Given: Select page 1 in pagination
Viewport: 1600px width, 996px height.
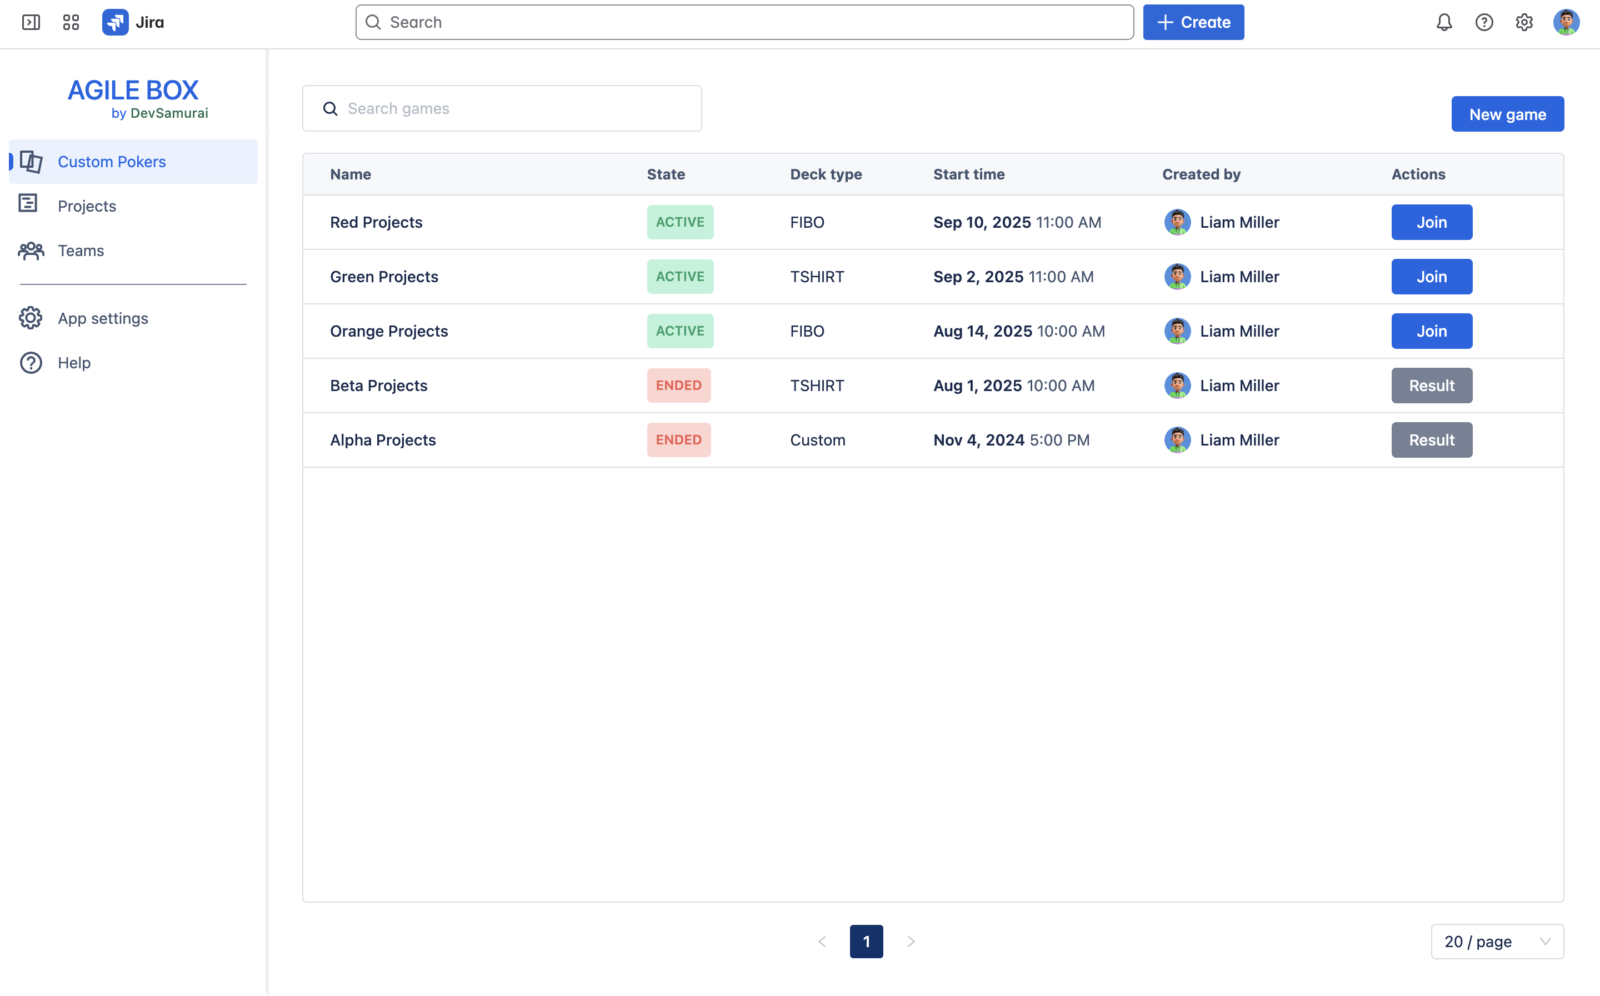Looking at the screenshot, I should 866,942.
